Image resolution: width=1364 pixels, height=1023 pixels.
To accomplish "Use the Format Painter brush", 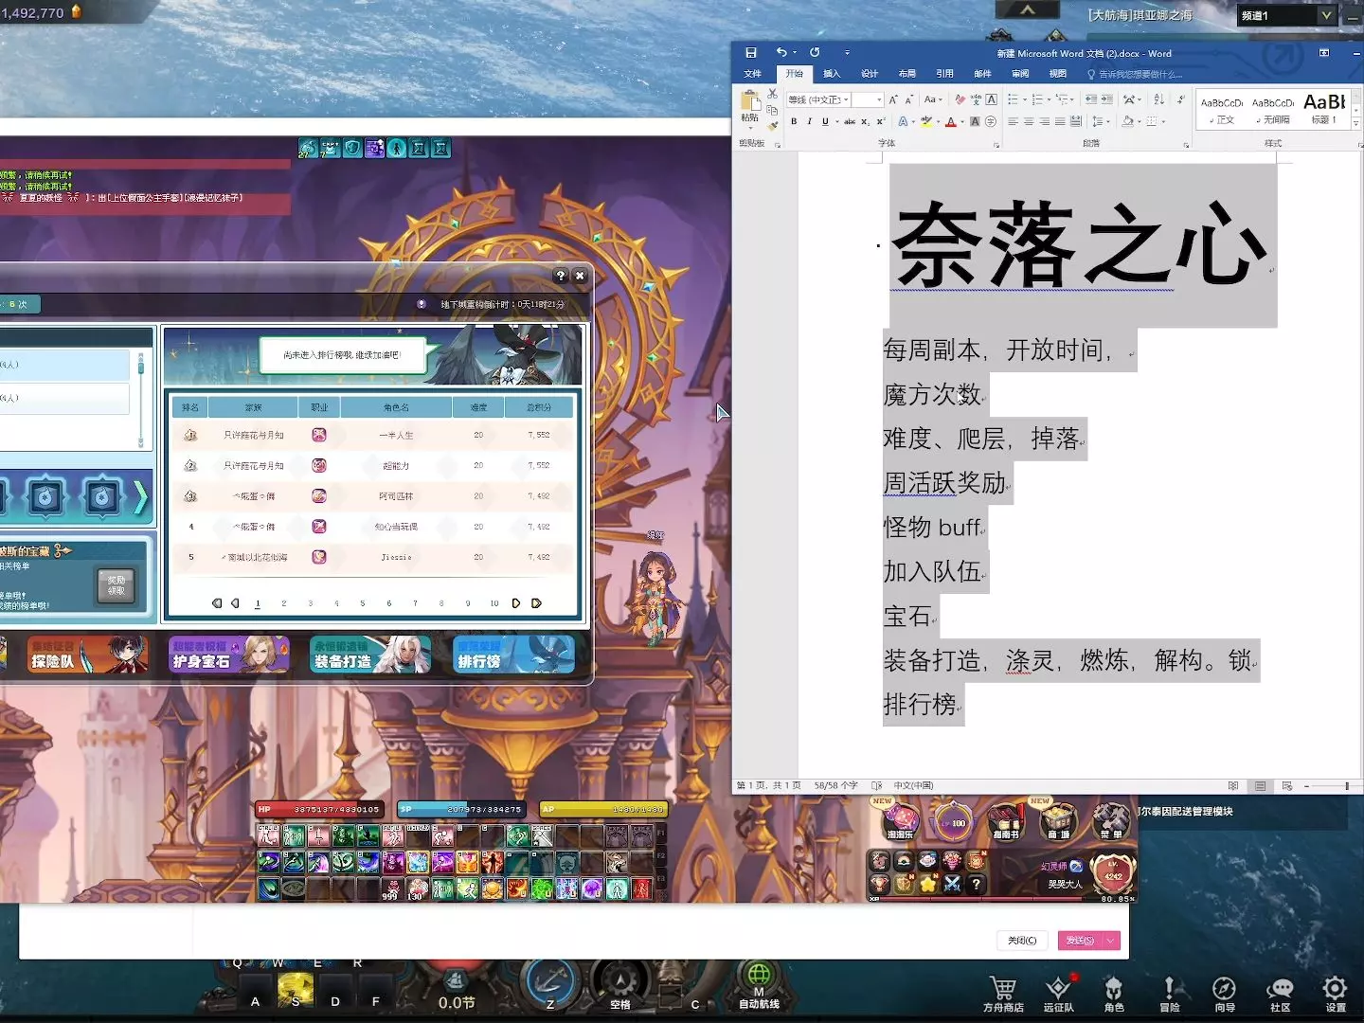I will [773, 124].
